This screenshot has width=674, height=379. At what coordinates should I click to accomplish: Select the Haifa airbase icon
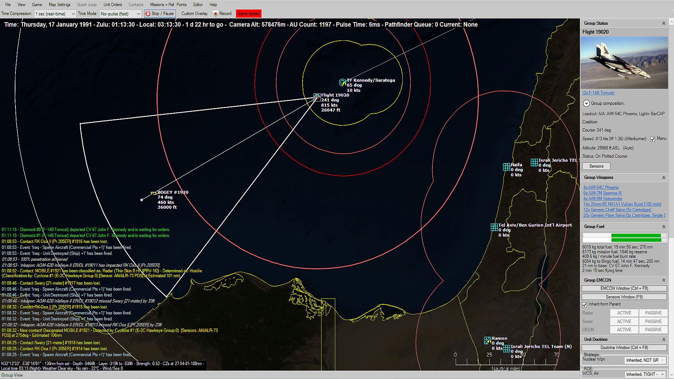point(506,167)
